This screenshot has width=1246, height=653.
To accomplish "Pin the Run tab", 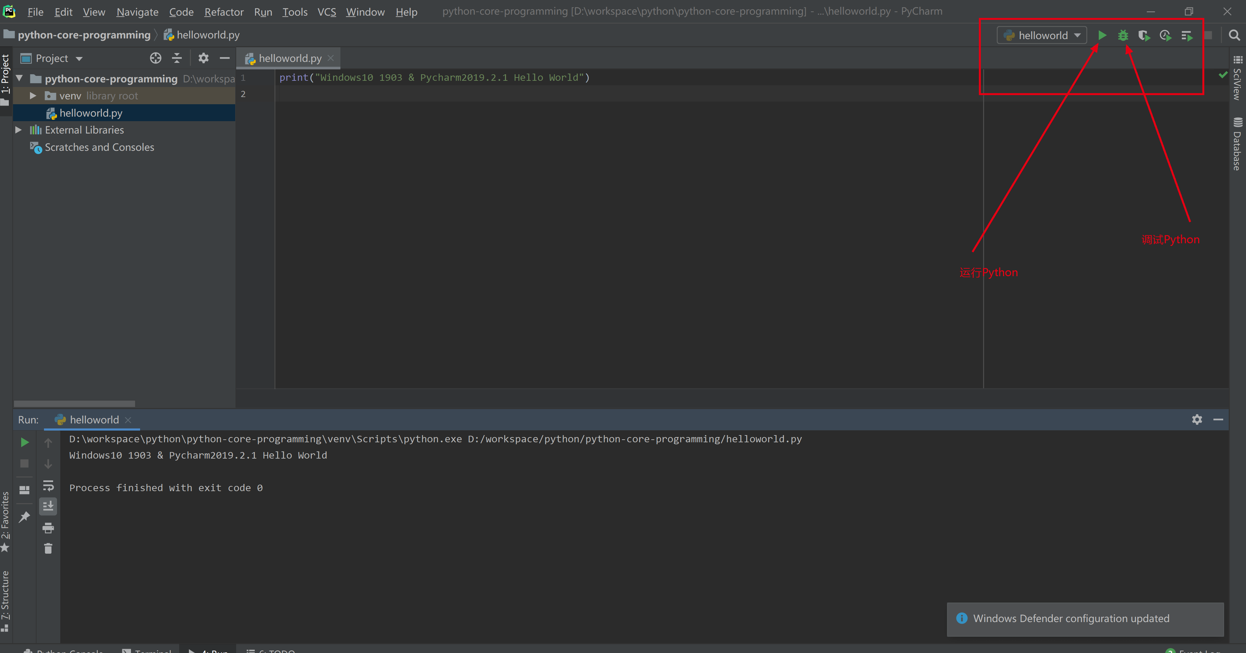I will pos(24,517).
